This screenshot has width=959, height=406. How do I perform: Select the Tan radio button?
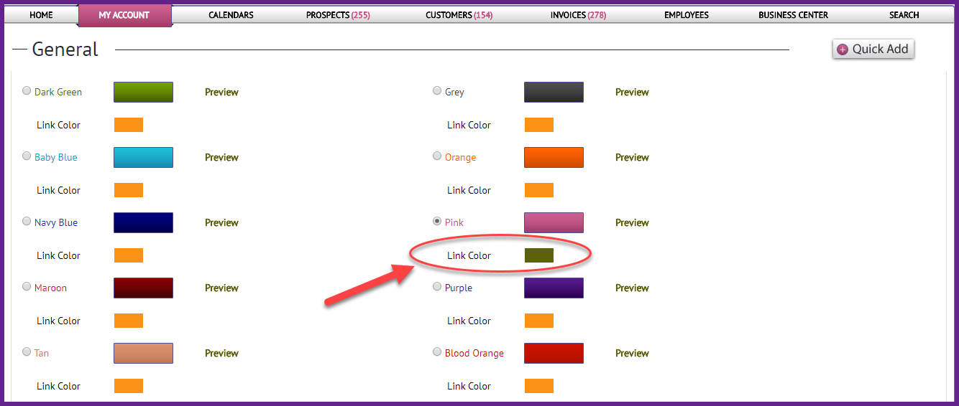coord(27,352)
